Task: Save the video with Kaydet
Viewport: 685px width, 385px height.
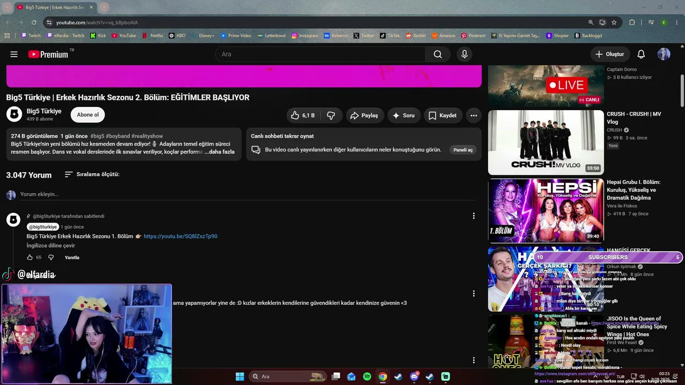Action: tap(443, 115)
